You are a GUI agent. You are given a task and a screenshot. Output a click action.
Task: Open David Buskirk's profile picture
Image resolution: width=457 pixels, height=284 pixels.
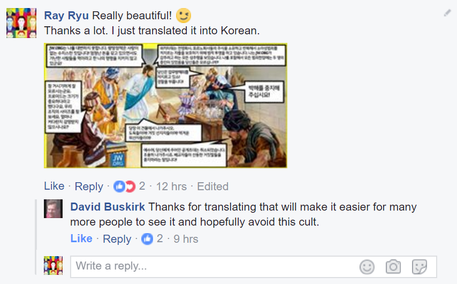(53, 208)
